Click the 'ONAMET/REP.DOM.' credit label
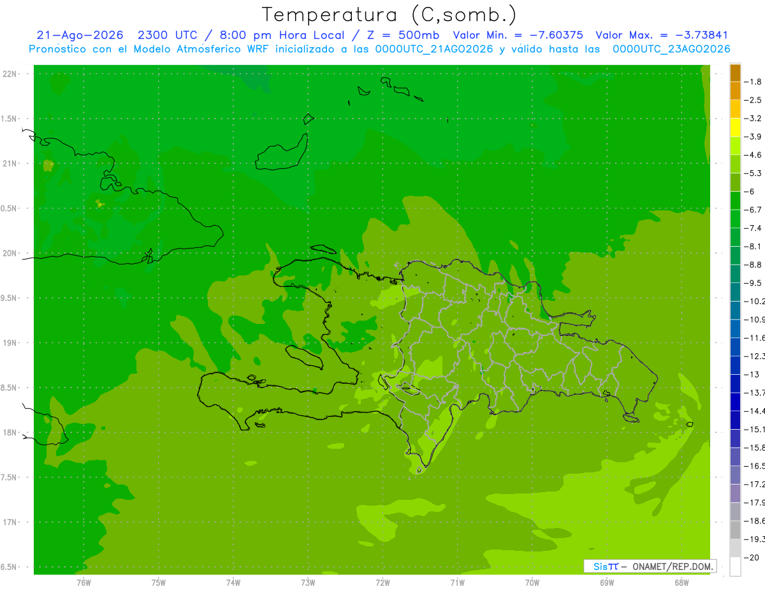Screen dimensions: 765x591 [673, 566]
